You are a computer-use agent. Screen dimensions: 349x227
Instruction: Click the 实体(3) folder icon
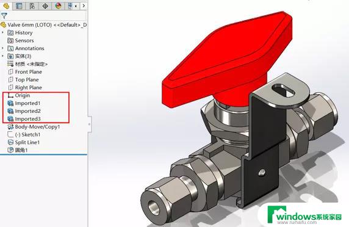point(10,56)
